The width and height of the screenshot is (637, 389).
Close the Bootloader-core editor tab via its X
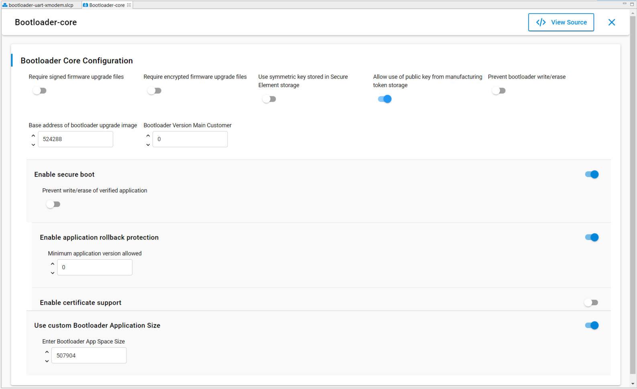(x=129, y=5)
